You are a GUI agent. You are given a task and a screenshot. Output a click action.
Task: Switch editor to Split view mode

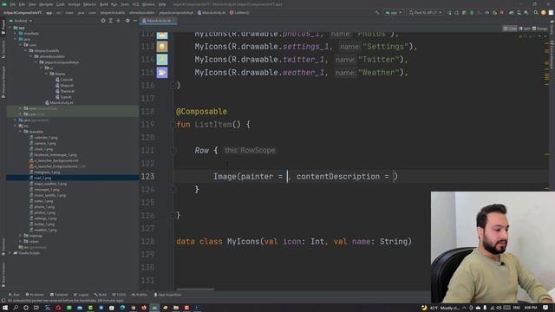click(525, 29)
